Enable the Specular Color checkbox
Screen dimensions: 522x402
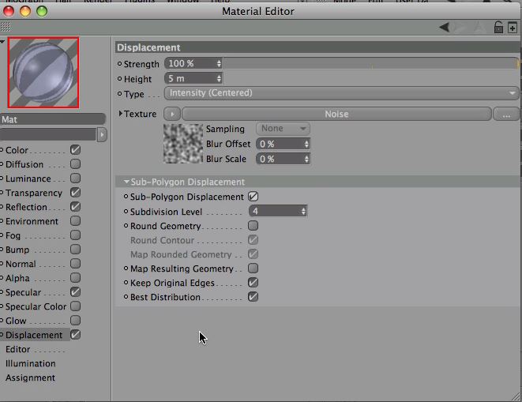coord(76,306)
